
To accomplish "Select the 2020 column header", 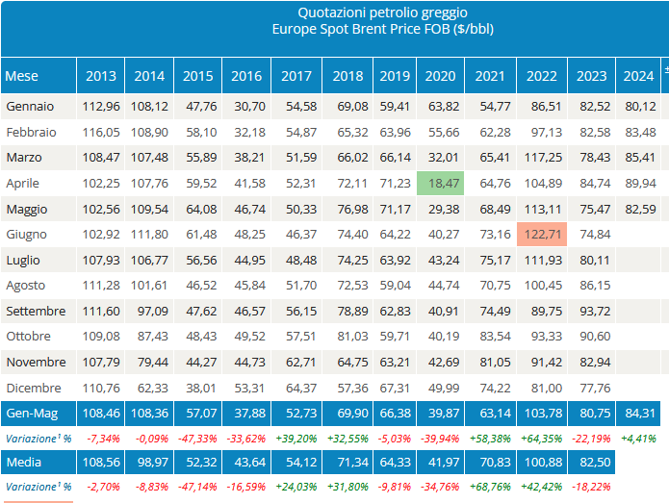I will (x=440, y=76).
